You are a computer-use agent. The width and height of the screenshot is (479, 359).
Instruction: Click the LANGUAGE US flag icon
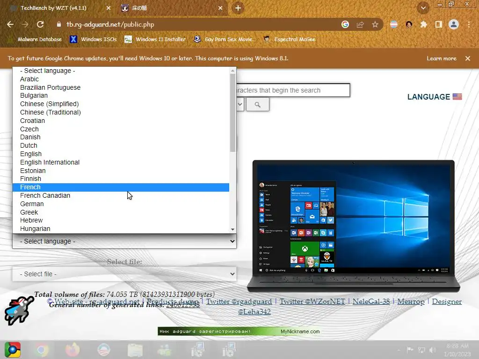[x=457, y=96]
